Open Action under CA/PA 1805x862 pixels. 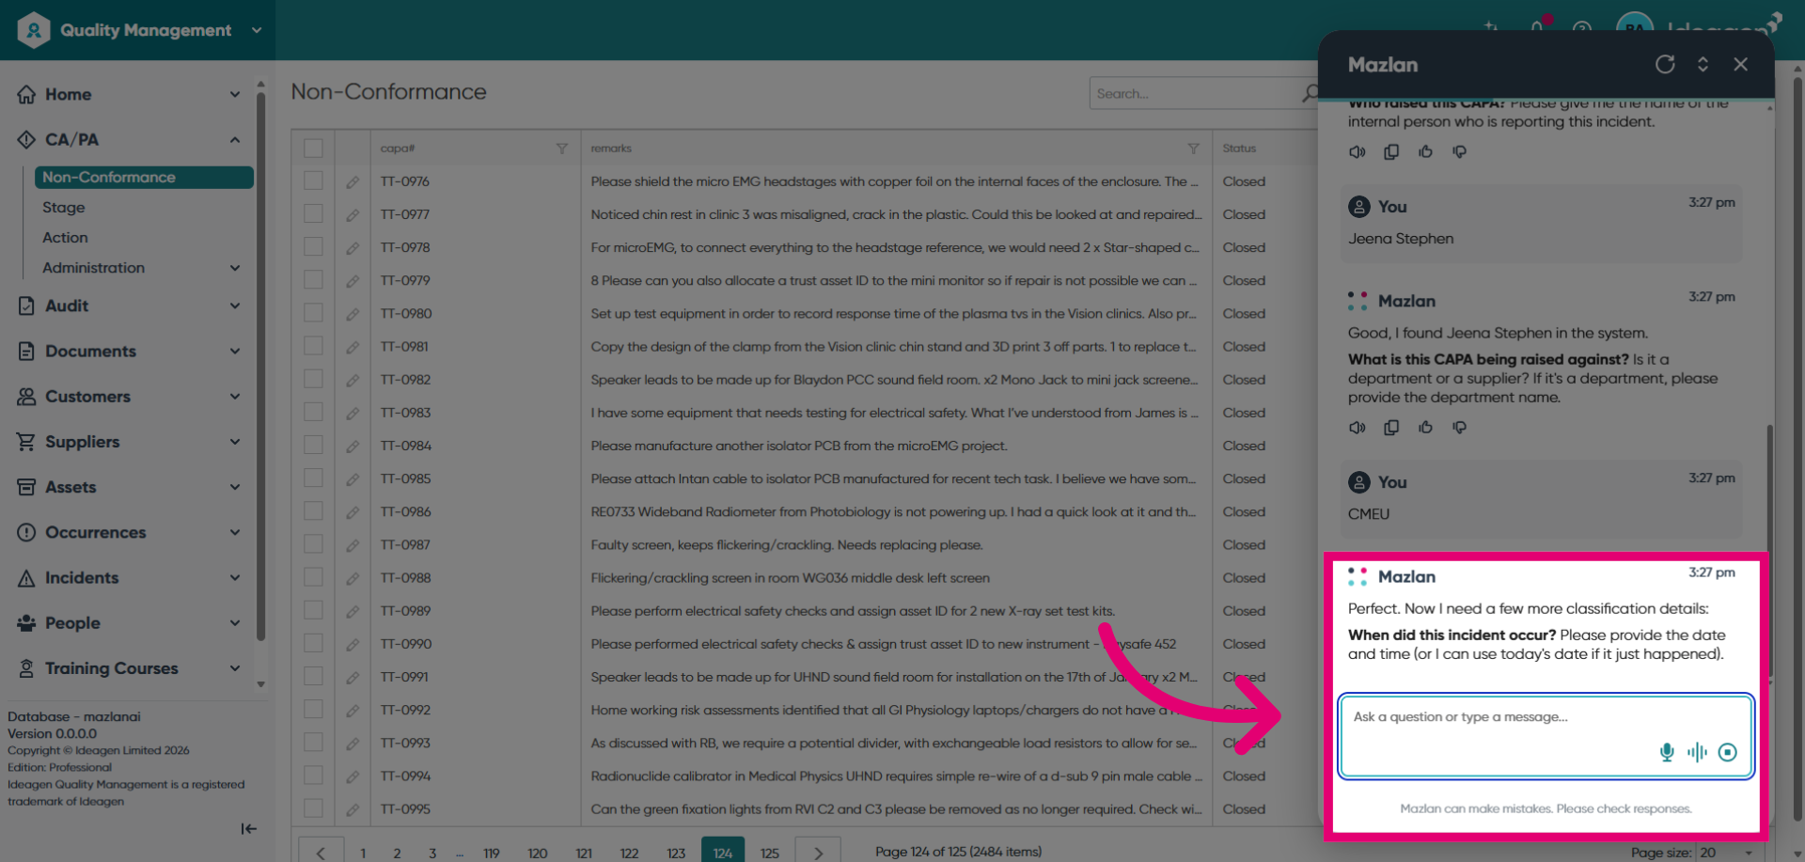click(65, 238)
